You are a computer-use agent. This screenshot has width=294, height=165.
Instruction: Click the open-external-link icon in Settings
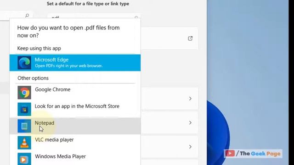tap(190, 38)
